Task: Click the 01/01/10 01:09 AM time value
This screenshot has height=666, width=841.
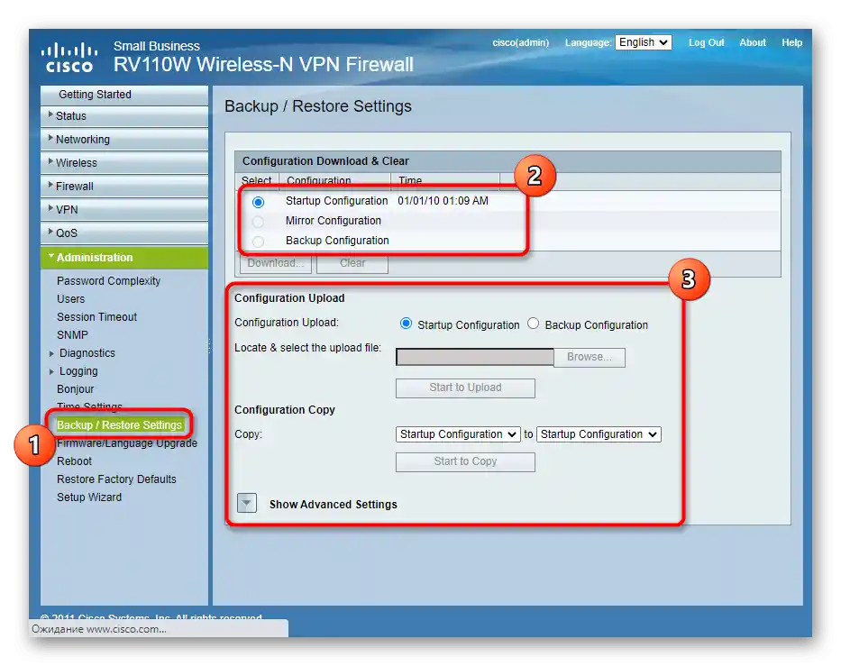Action: 443,201
